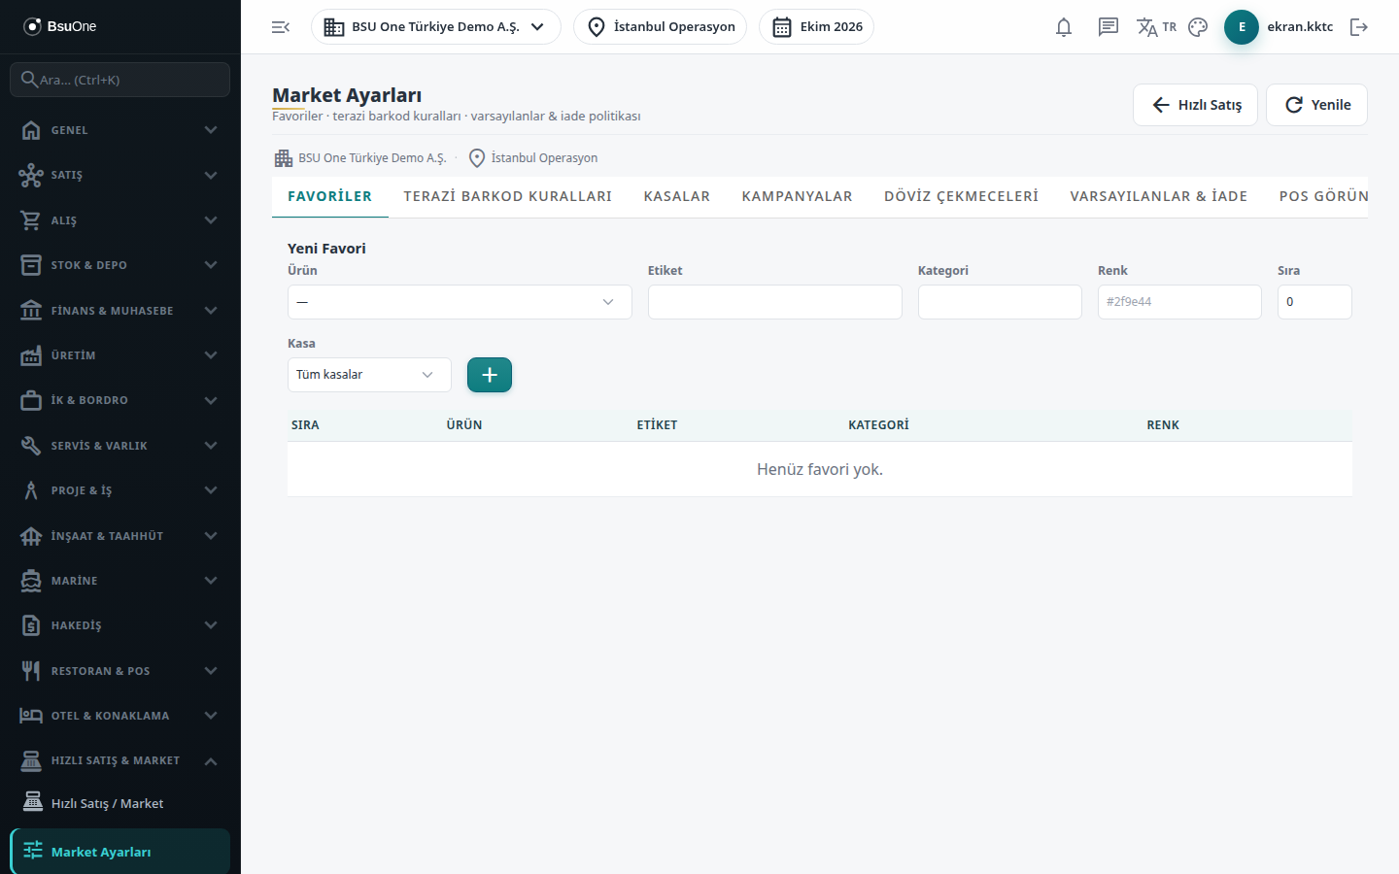Switch to the KAMPANYALAR tab
Screen dimensions: 1399x874
pyautogui.click(x=798, y=196)
